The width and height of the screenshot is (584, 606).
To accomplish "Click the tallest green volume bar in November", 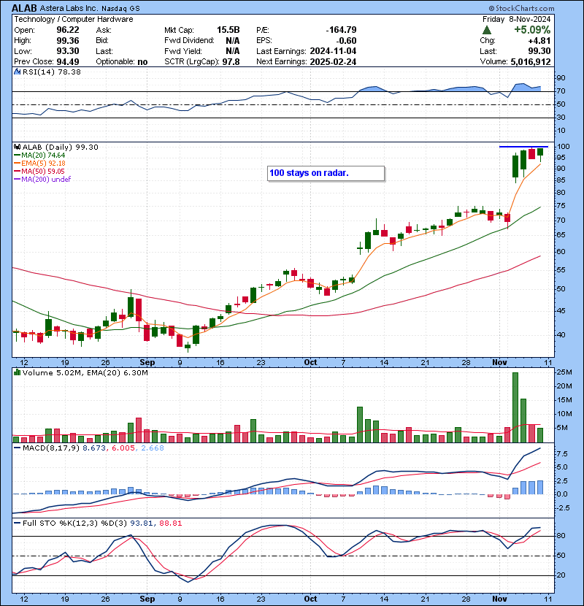I will pos(515,407).
